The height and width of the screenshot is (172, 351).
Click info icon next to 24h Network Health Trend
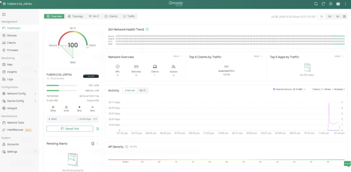(147, 29)
